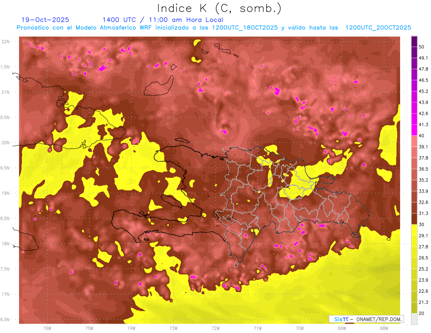Pick the dark brown colorbar band between 30 and 31.3
The image size is (431, 333).
[414, 219]
